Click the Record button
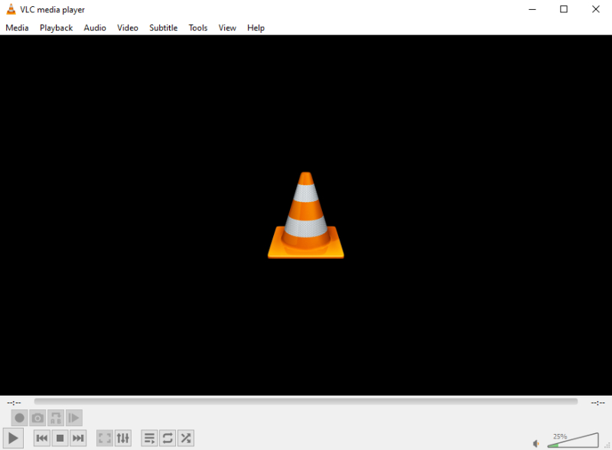 [x=20, y=418]
